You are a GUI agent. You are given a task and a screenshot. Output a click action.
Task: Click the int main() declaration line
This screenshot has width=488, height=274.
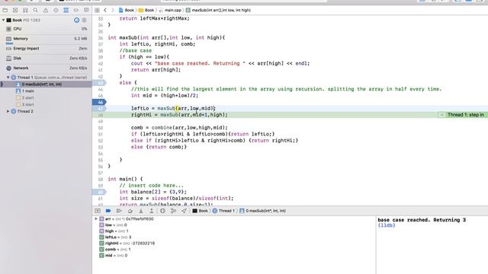[x=125, y=179]
